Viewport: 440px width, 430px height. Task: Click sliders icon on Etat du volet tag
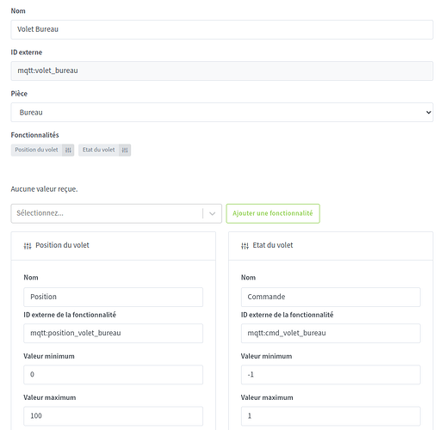[x=125, y=150]
